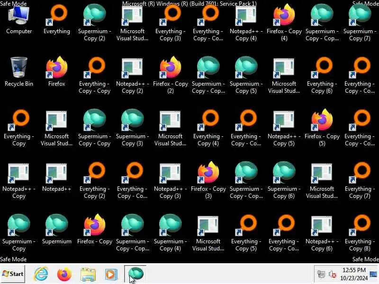The width and height of the screenshot is (379, 284).
Task: Select the Everything - Copy (6) shortcut
Action: (322, 76)
